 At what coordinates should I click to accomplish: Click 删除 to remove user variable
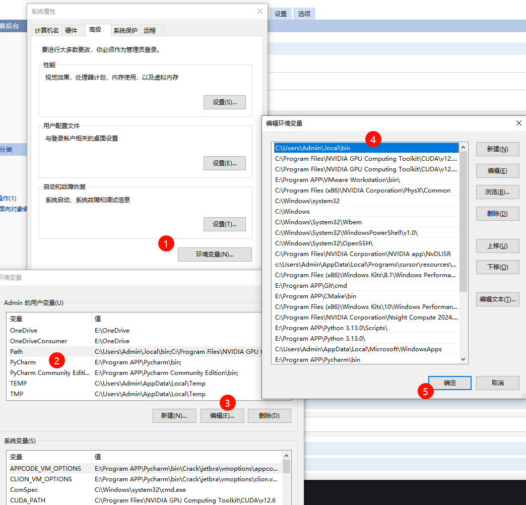click(x=269, y=415)
